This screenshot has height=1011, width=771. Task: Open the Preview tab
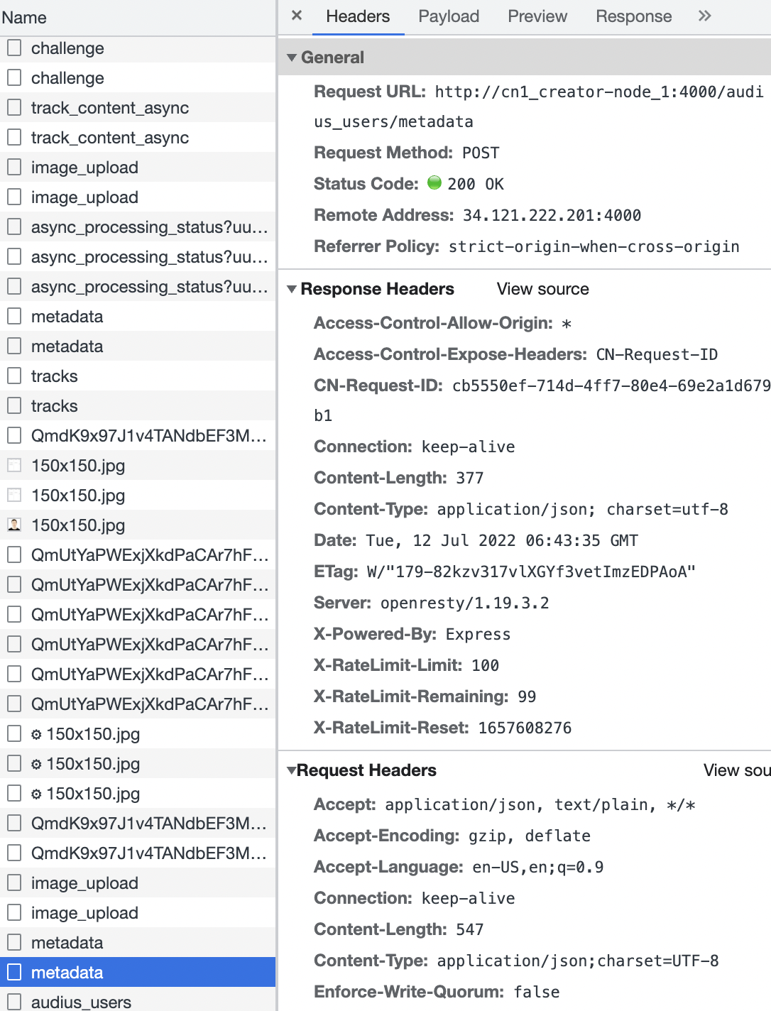[537, 16]
